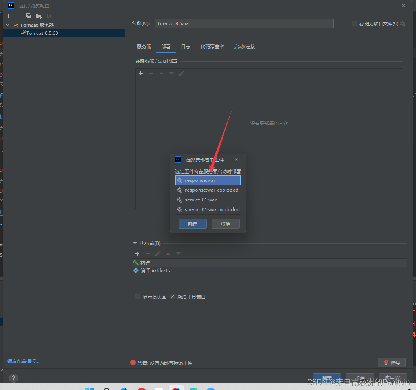Viewport: 416px width, 390px height.
Task: Sort configurations alphabetically
Action: point(49,16)
